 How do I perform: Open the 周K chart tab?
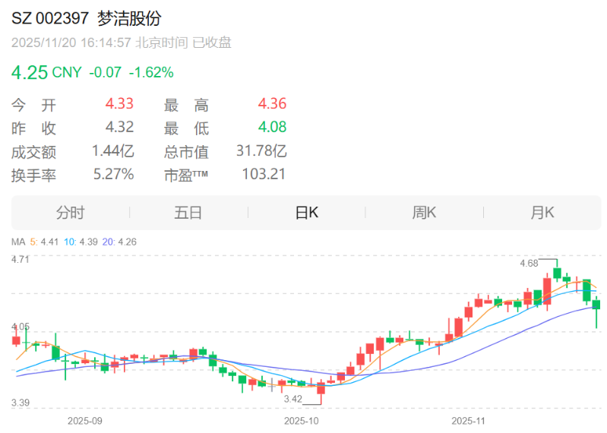(424, 213)
